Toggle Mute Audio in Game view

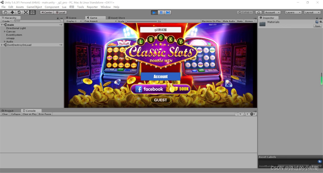click(229, 21)
